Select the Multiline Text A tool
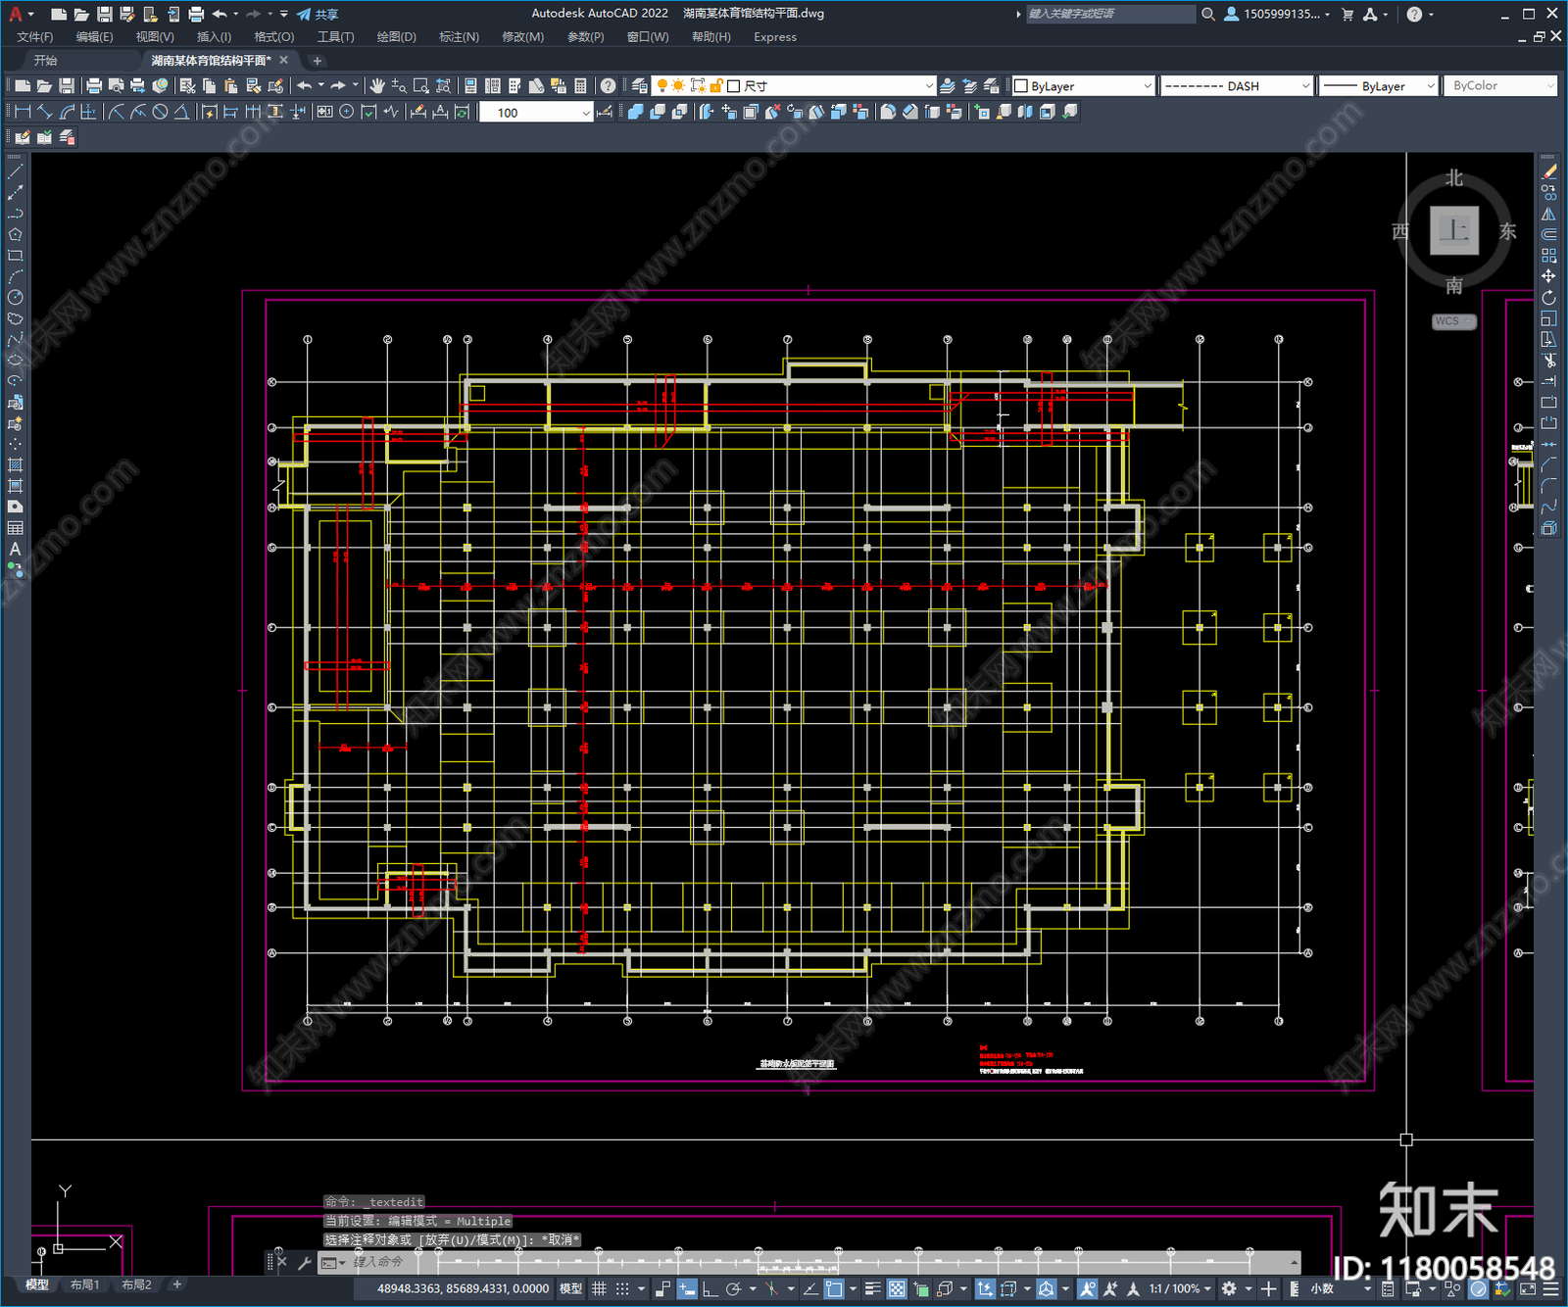 15,549
